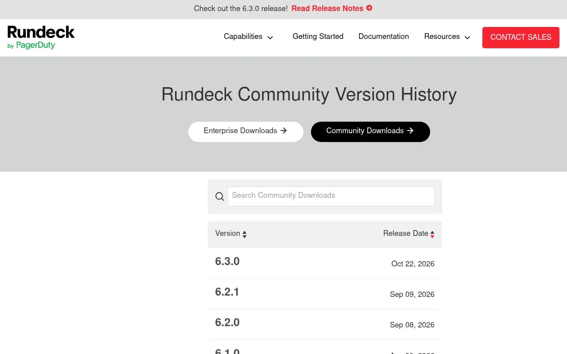Click the Oct 22, 2026 date
This screenshot has height=354, width=567.
pyautogui.click(x=413, y=264)
